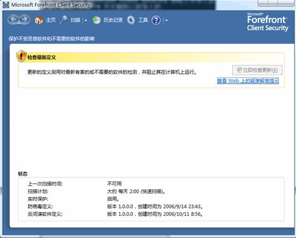
Task: Select the 历史记录 toolbar item
Action: tap(113, 20)
